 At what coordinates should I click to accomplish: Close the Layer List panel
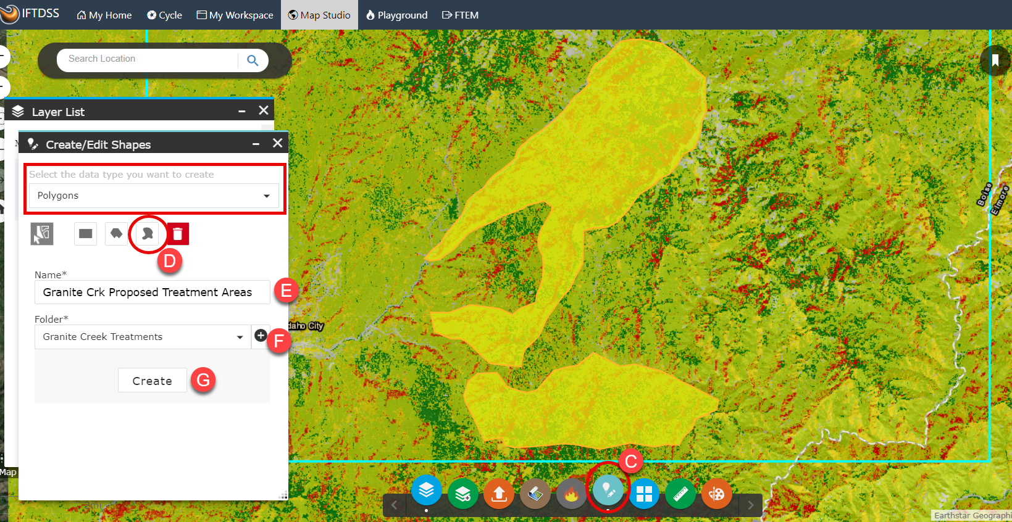(264, 110)
